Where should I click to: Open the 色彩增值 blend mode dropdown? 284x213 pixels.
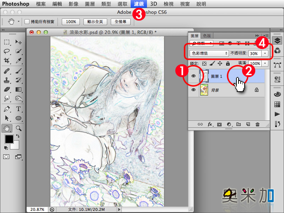(209, 53)
